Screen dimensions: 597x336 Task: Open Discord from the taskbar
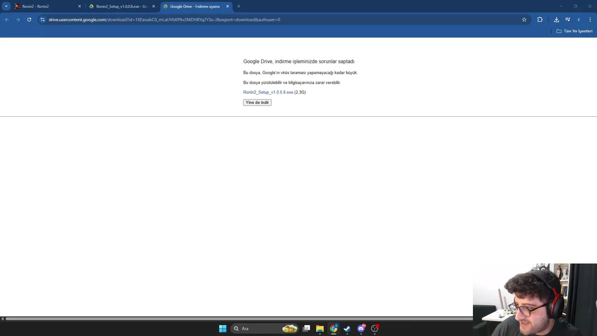click(361, 329)
